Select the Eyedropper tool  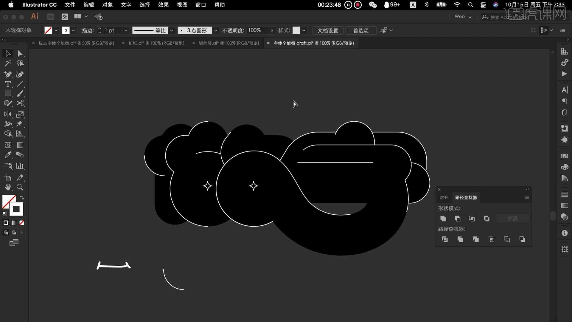tap(7, 154)
